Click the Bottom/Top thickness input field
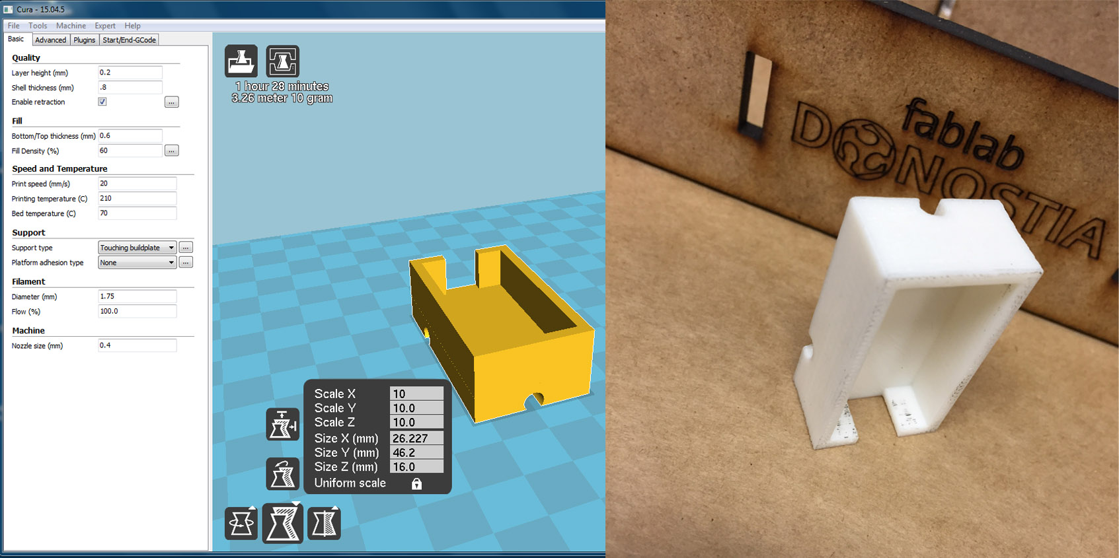 click(x=130, y=136)
